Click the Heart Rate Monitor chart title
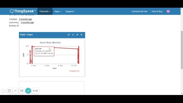Viewport: 183px width, 103px height. click(x=50, y=43)
